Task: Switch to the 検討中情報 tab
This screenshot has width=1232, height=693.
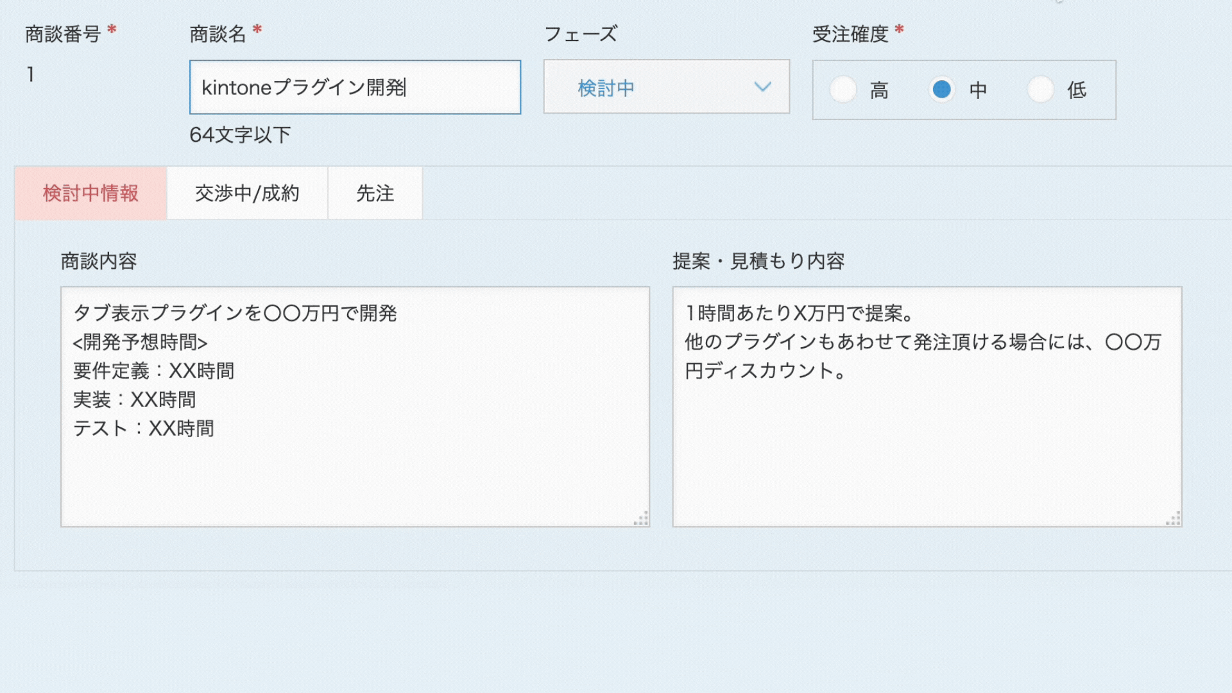Action: click(x=90, y=193)
